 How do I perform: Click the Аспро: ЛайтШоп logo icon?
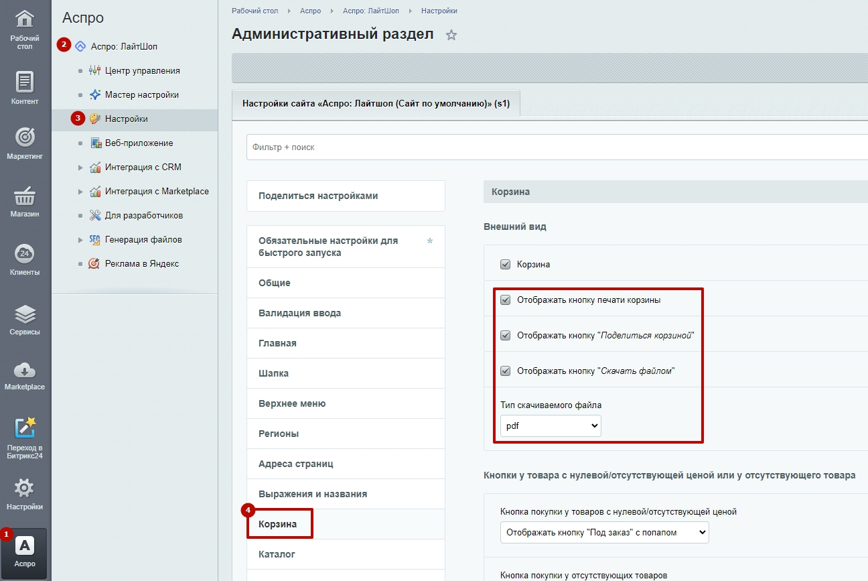tap(80, 46)
